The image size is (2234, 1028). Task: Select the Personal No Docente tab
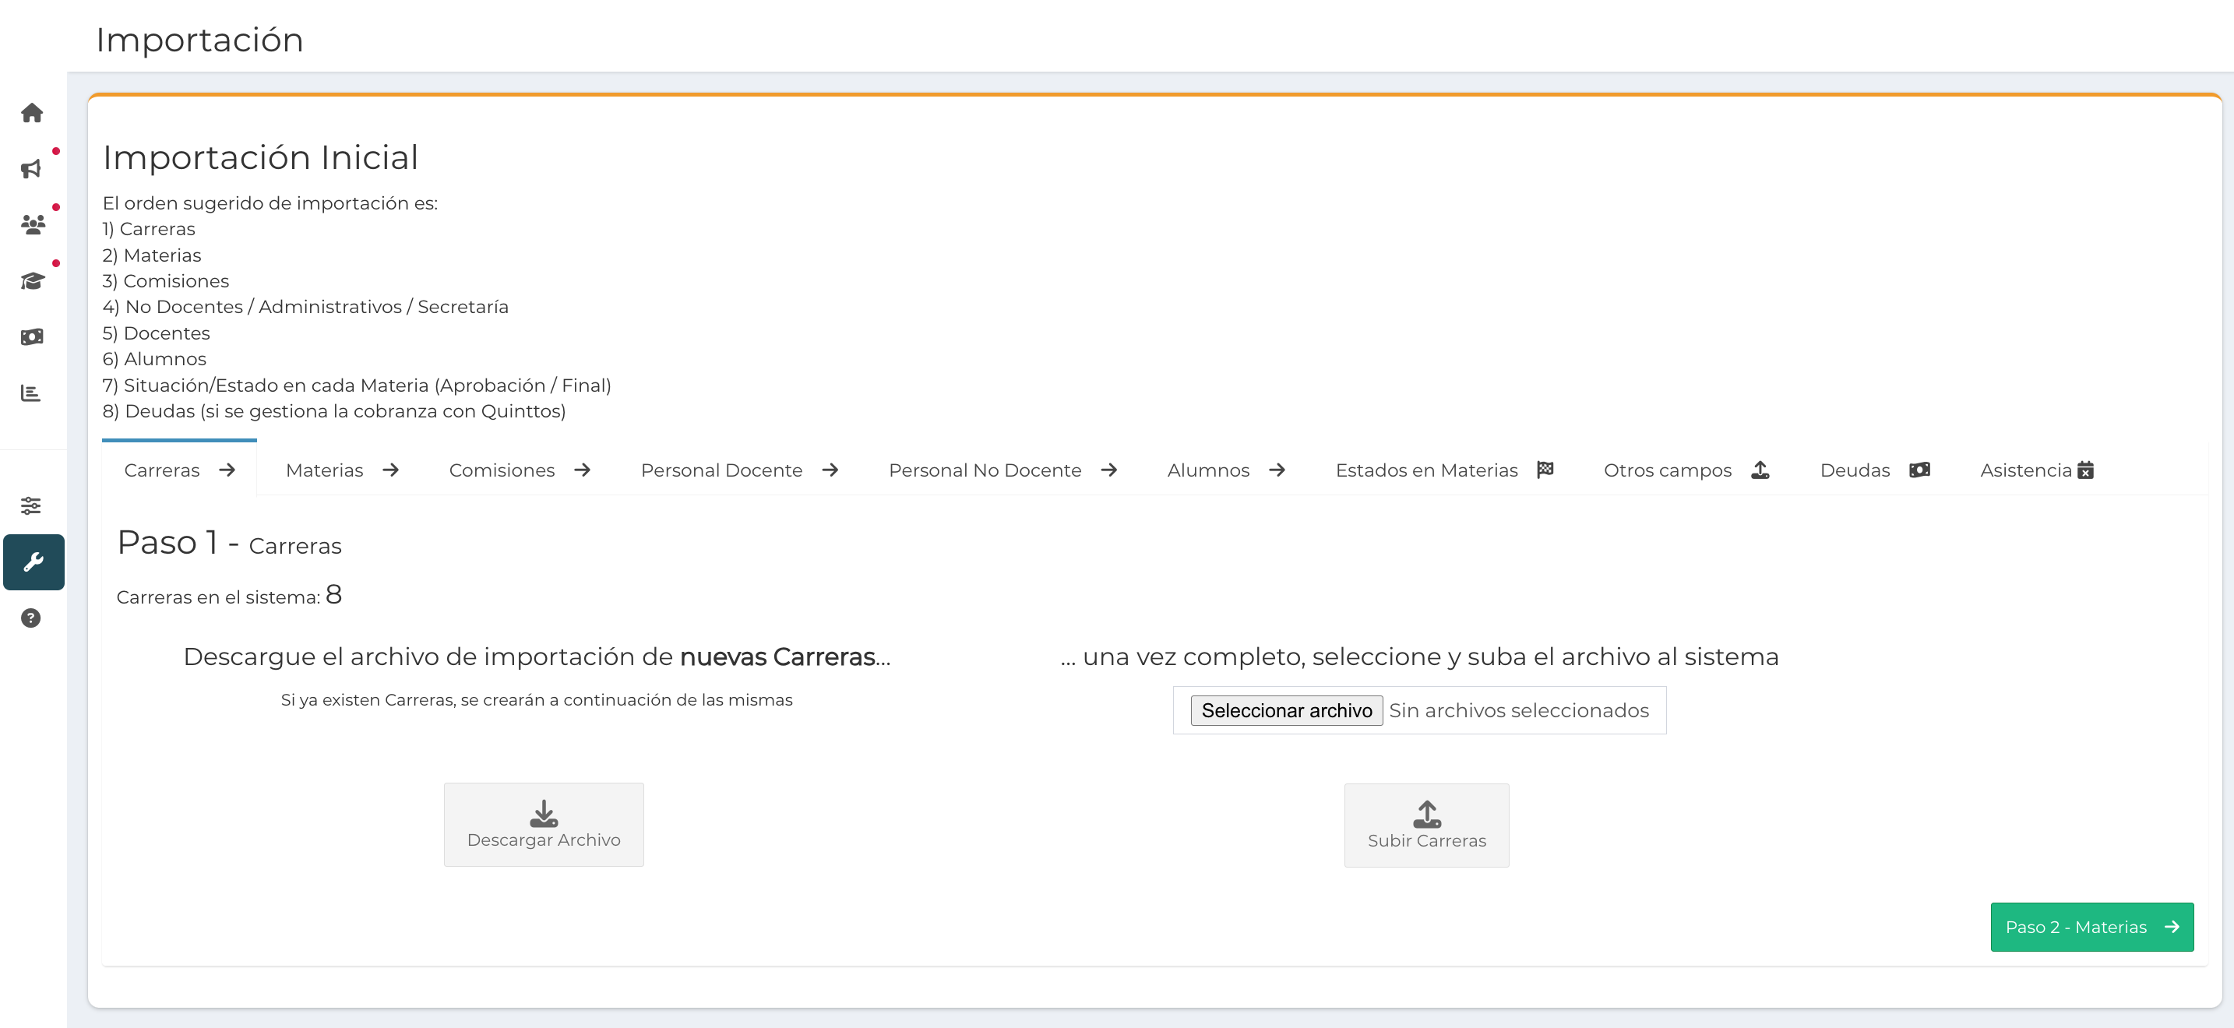[x=1002, y=470]
